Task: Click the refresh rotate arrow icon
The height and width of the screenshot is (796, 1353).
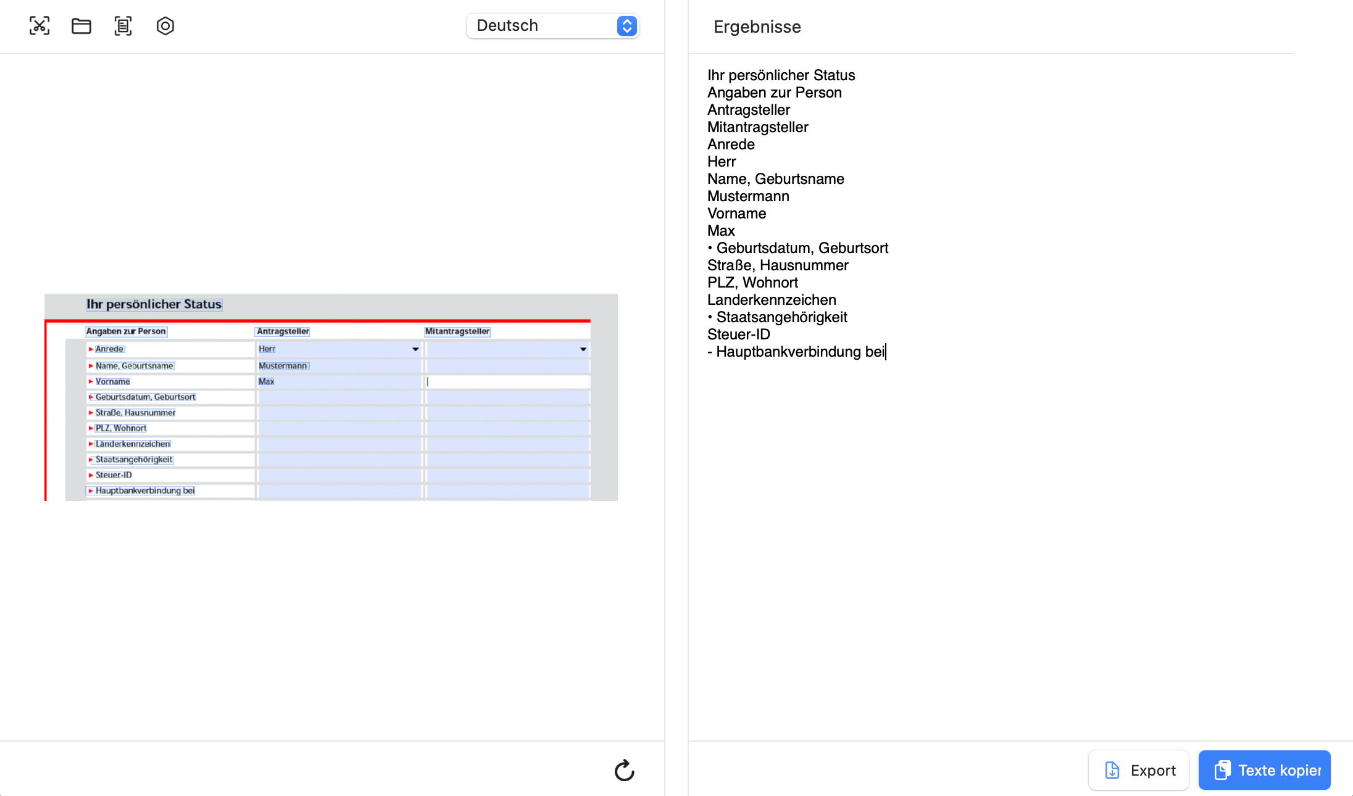Action: coord(624,770)
